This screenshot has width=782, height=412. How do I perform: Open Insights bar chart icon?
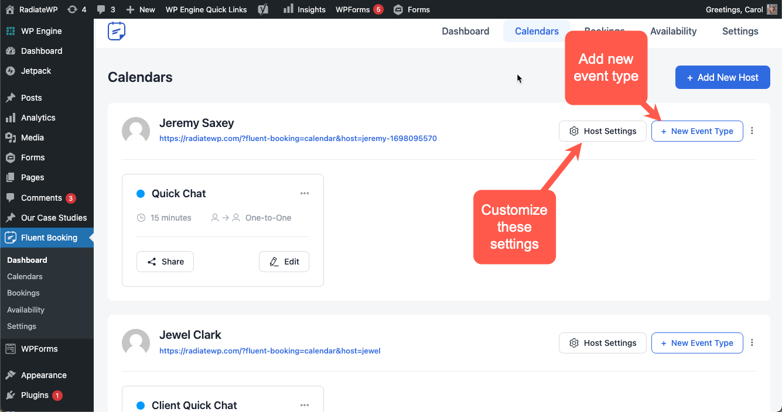[x=288, y=9]
